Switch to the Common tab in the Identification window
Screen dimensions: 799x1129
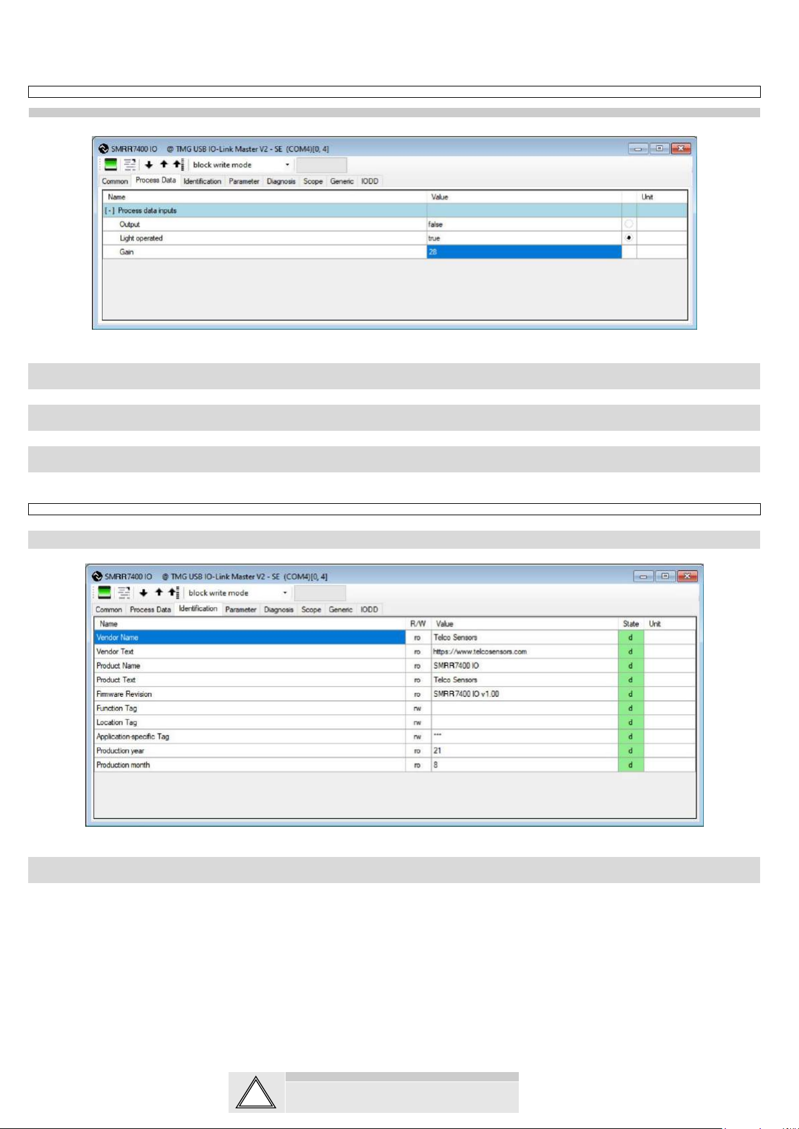pyautogui.click(x=109, y=610)
